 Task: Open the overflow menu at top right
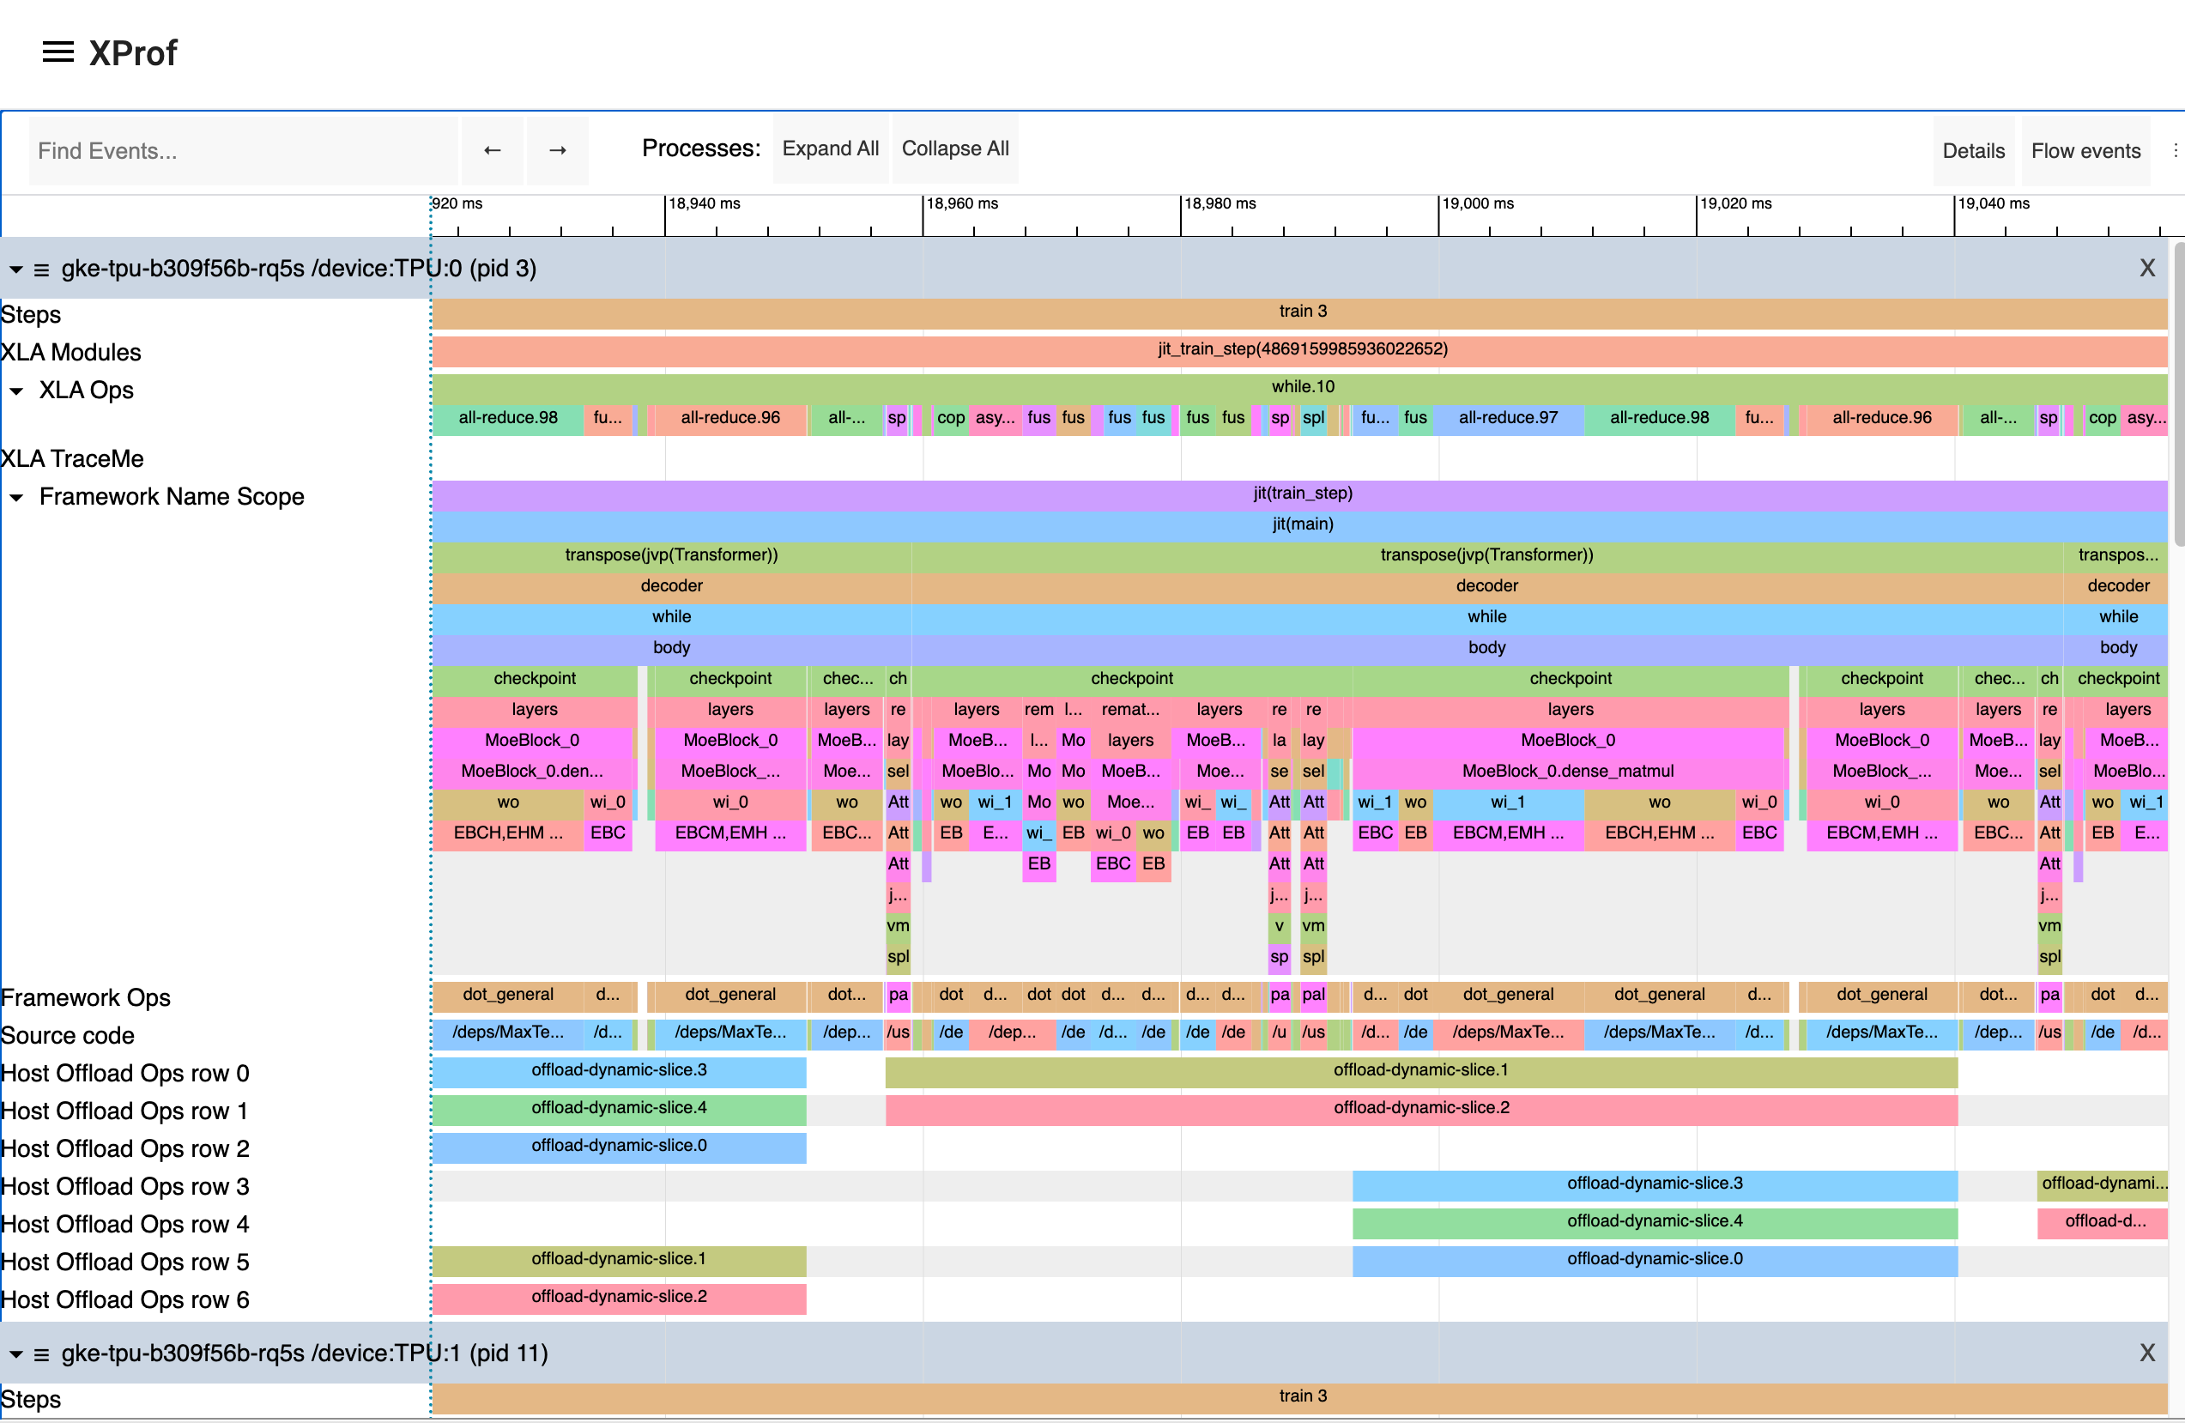pos(2174,149)
